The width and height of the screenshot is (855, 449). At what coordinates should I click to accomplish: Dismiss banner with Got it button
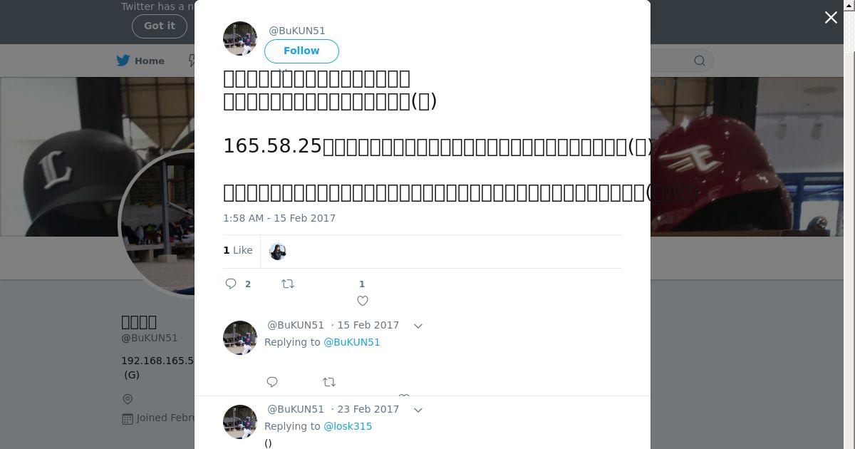160,26
